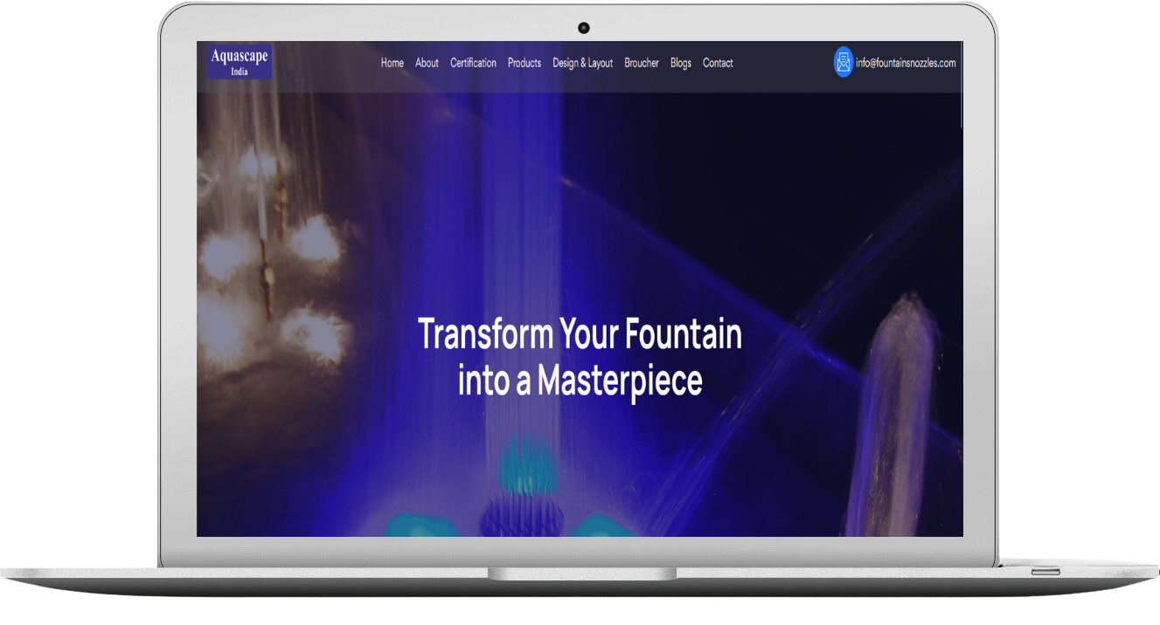Click the "Transform Your Fountain" headline line

point(580,335)
